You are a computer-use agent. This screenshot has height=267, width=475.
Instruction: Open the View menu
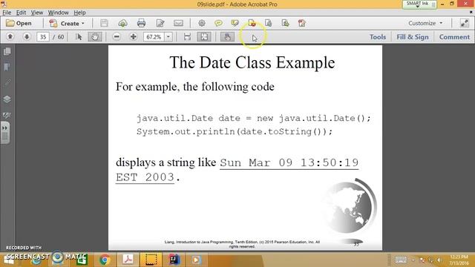[37, 13]
